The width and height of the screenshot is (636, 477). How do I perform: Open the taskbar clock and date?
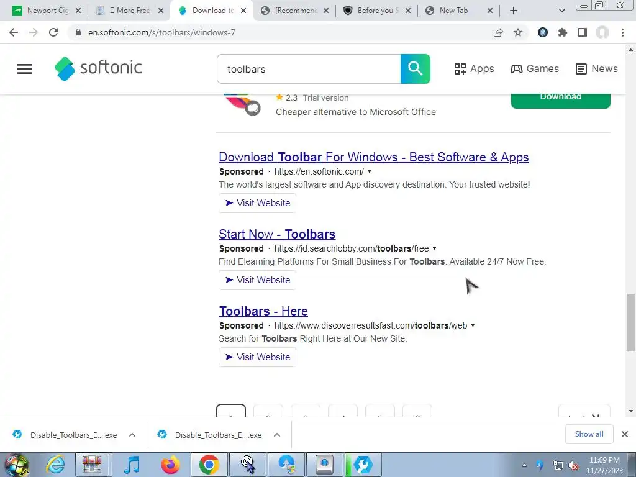tap(604, 465)
